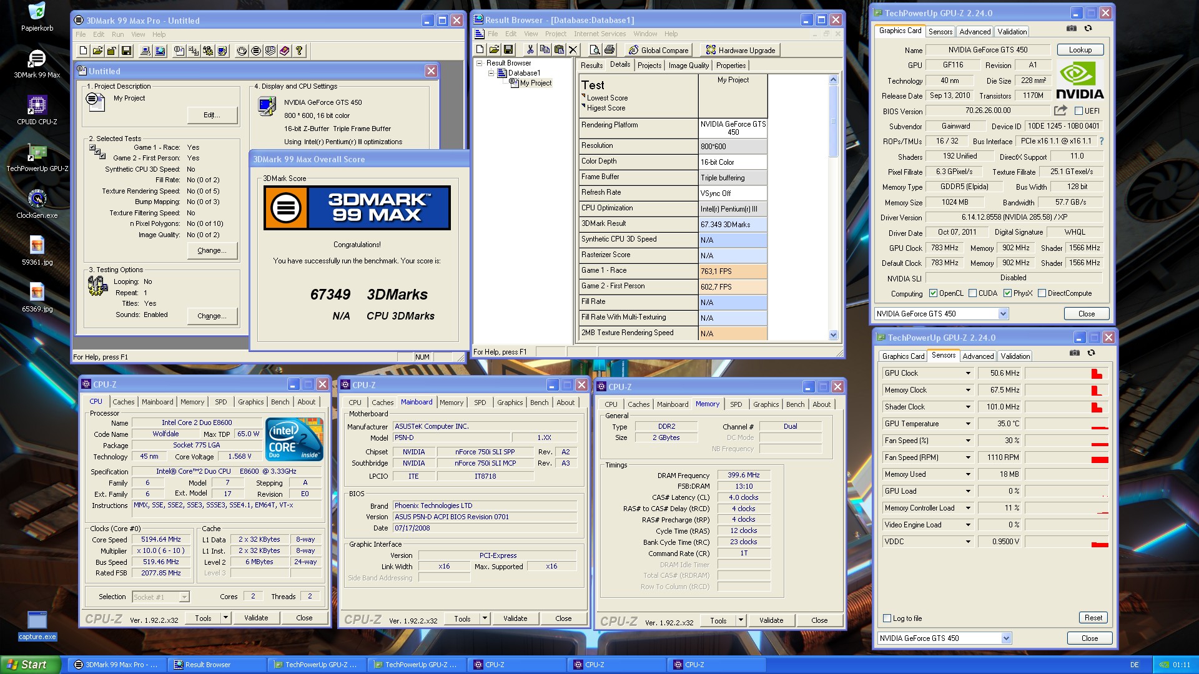Click camera icon in GPU-Z Sensors window
This screenshot has width=1199, height=674.
[1075, 353]
